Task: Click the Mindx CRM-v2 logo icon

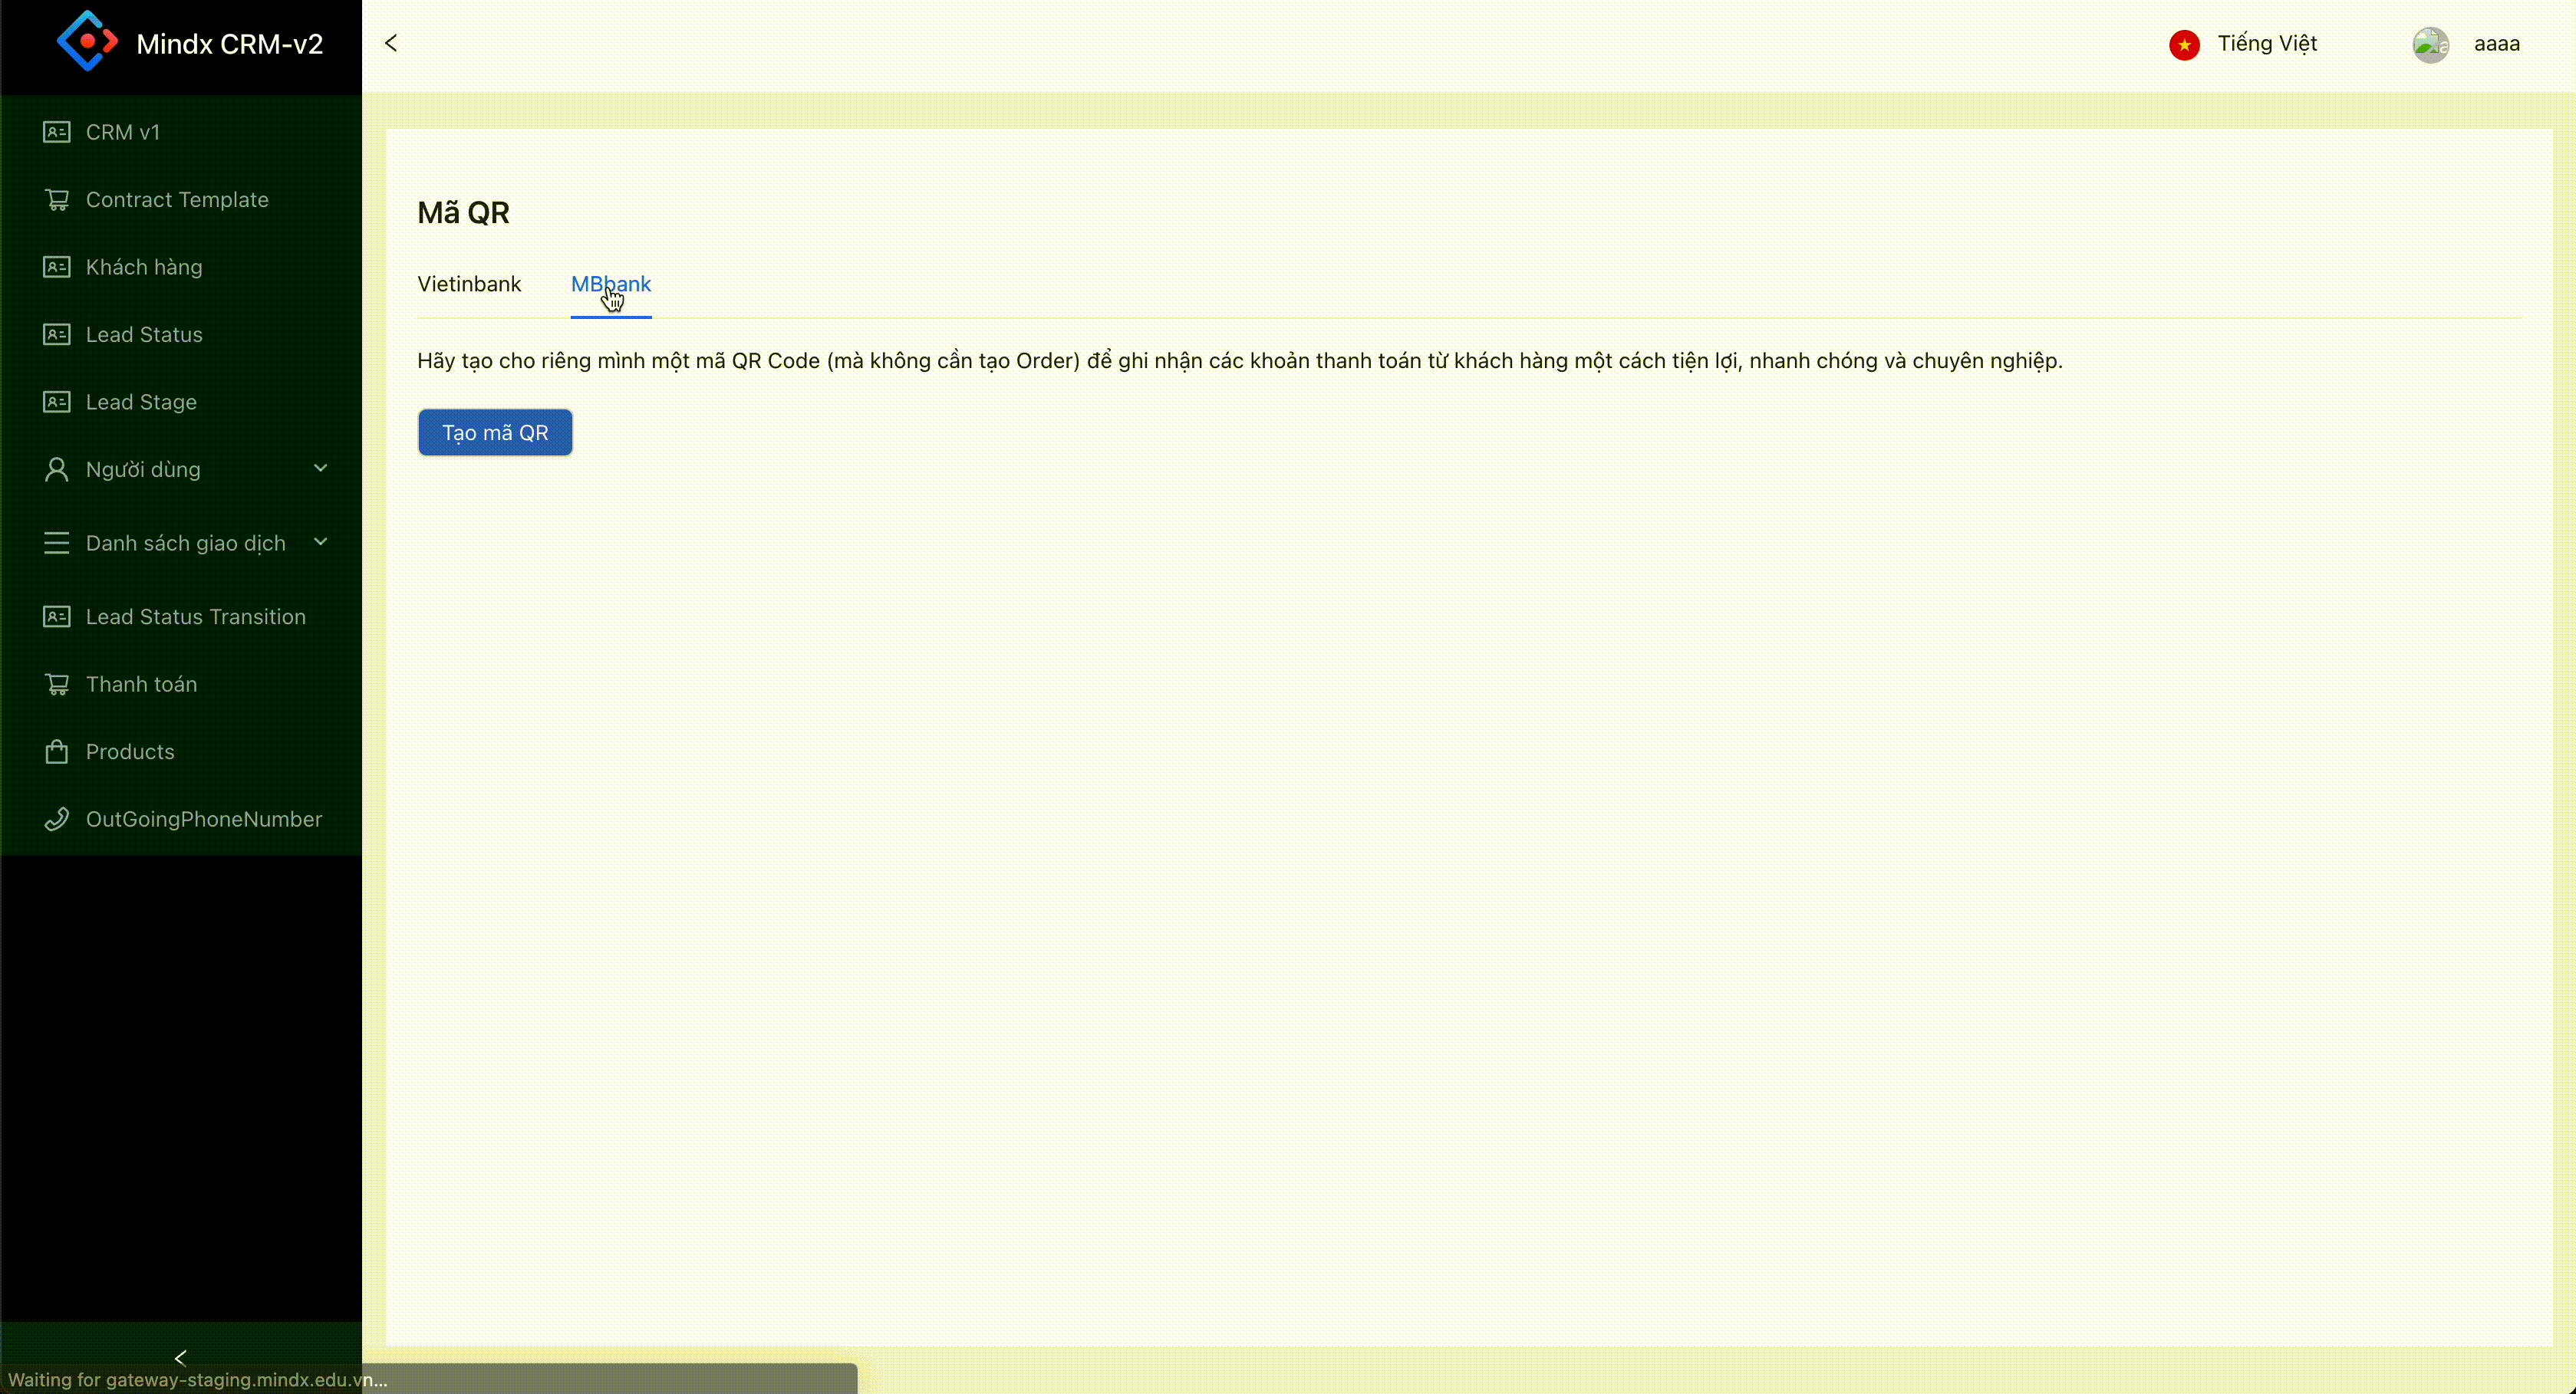Action: [x=87, y=42]
